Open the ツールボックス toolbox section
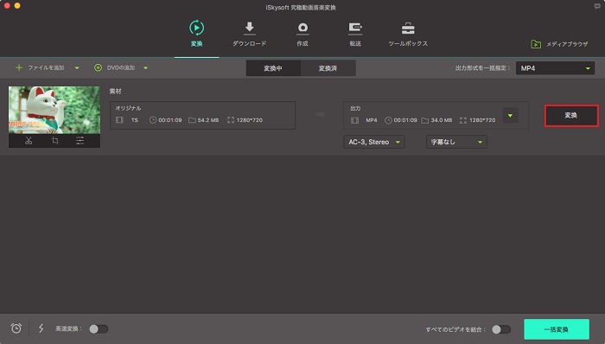The height and width of the screenshot is (344, 605). click(x=408, y=34)
